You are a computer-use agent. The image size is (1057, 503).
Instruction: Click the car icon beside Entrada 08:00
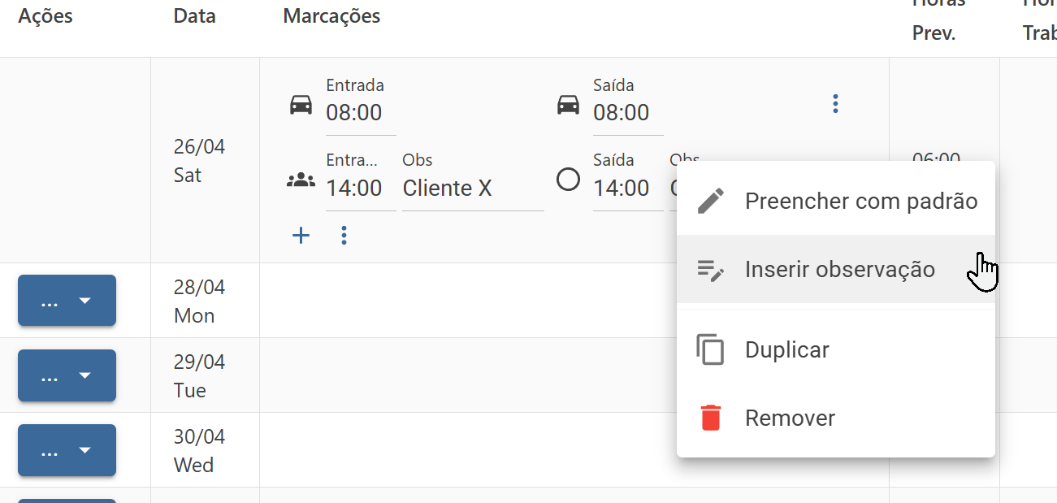click(x=301, y=105)
